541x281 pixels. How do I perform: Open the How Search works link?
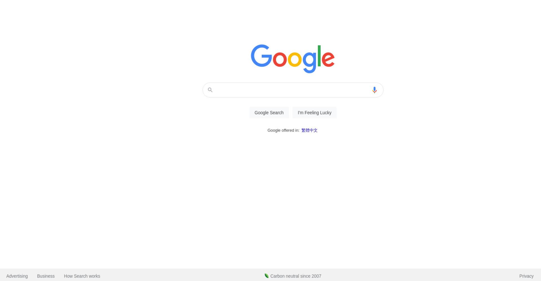click(82, 276)
